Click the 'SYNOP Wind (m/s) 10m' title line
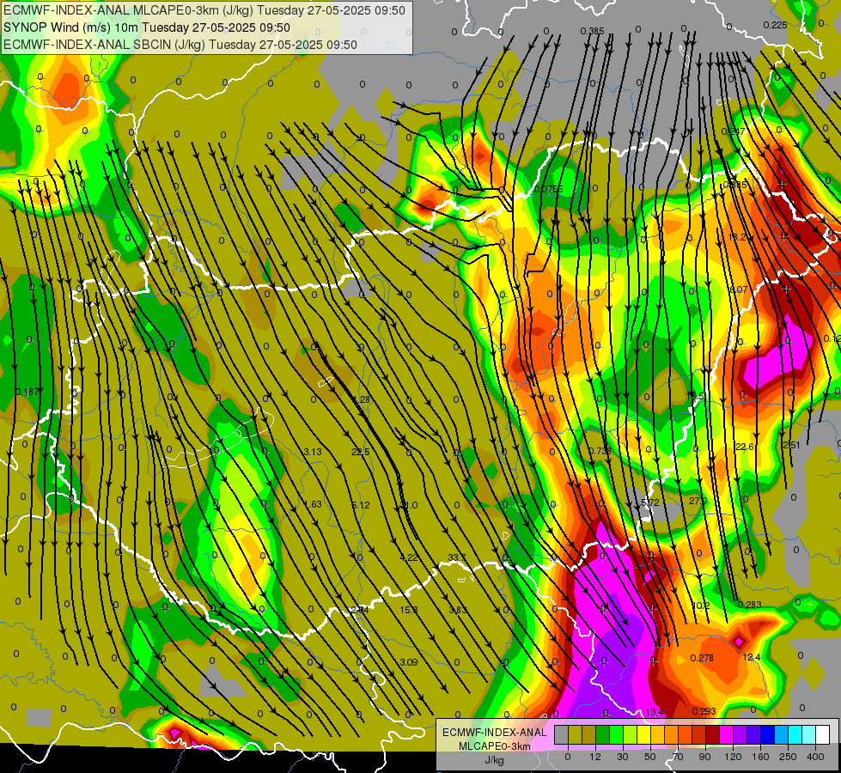The width and height of the screenshot is (841, 773). (x=71, y=27)
